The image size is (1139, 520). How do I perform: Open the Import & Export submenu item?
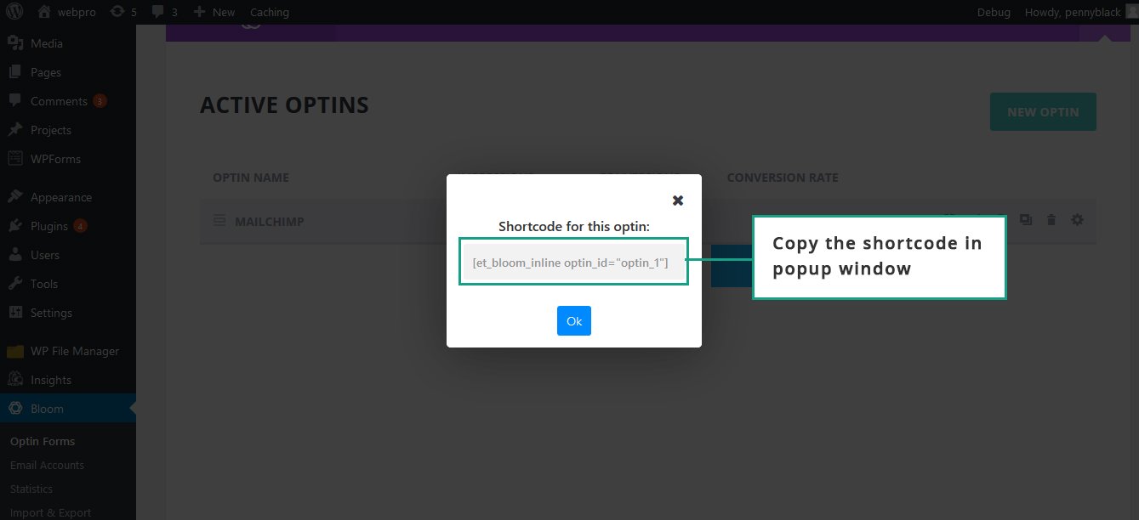(x=50, y=512)
